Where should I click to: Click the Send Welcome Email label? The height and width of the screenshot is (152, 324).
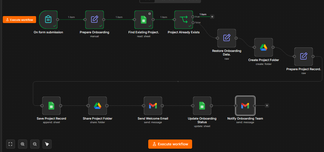pos(153,118)
